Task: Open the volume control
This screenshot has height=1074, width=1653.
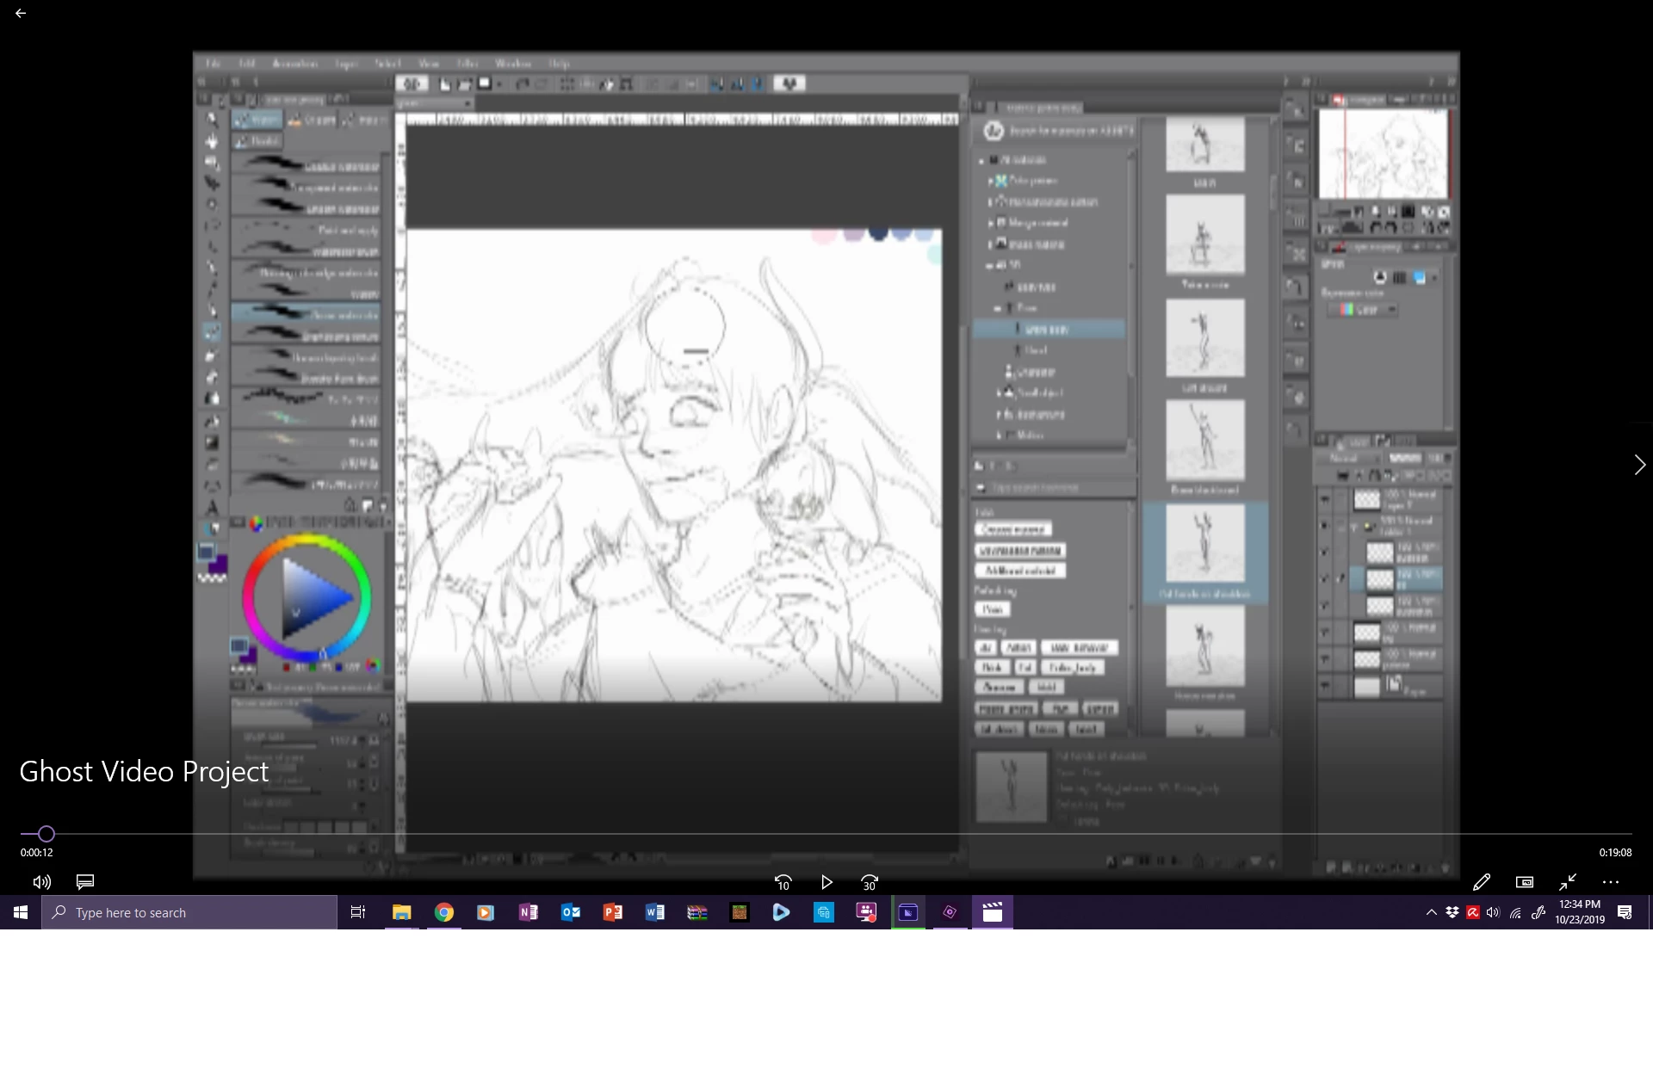Action: pyautogui.click(x=41, y=882)
